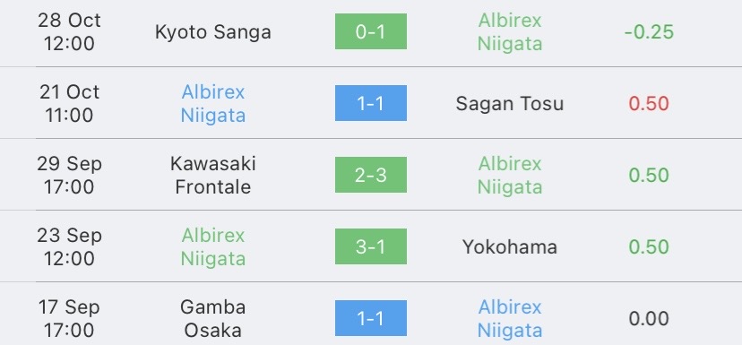Open the 21 Oct 11:00 match row

click(371, 103)
